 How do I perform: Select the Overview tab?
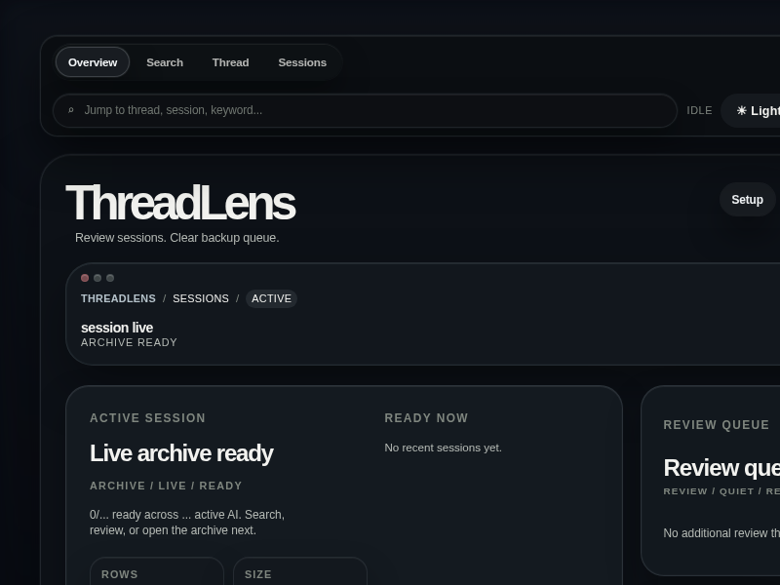[93, 62]
